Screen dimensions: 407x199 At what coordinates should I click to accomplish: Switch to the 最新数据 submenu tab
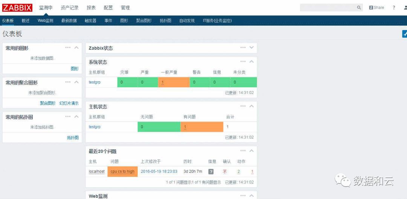69,21
